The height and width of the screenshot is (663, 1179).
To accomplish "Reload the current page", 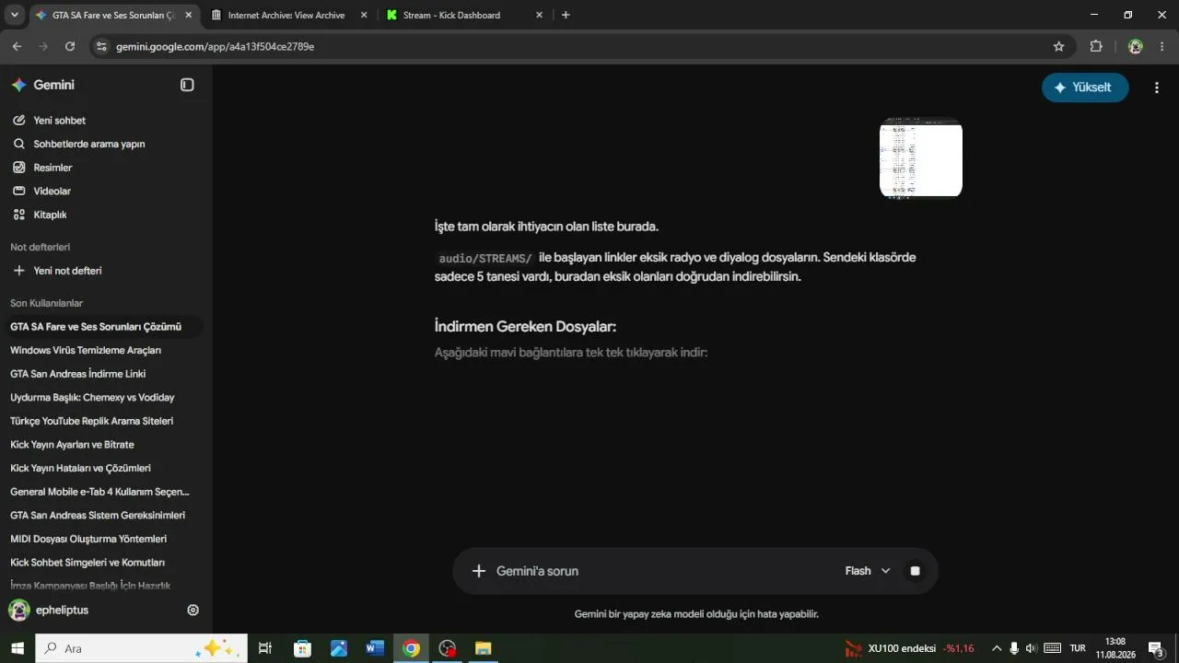I will coord(70,46).
